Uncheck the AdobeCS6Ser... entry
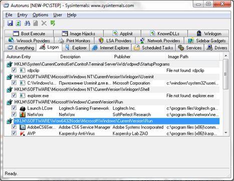The width and height of the screenshot is (234, 181). click(x=14, y=127)
